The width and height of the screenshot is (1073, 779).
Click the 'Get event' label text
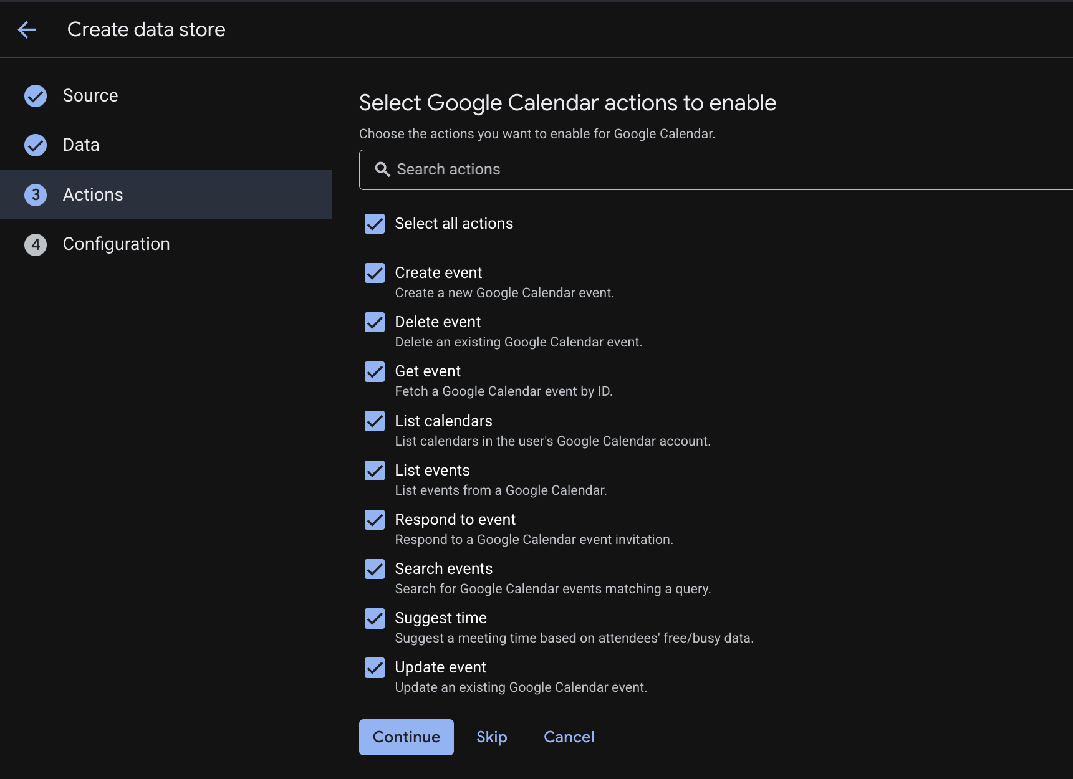click(428, 371)
